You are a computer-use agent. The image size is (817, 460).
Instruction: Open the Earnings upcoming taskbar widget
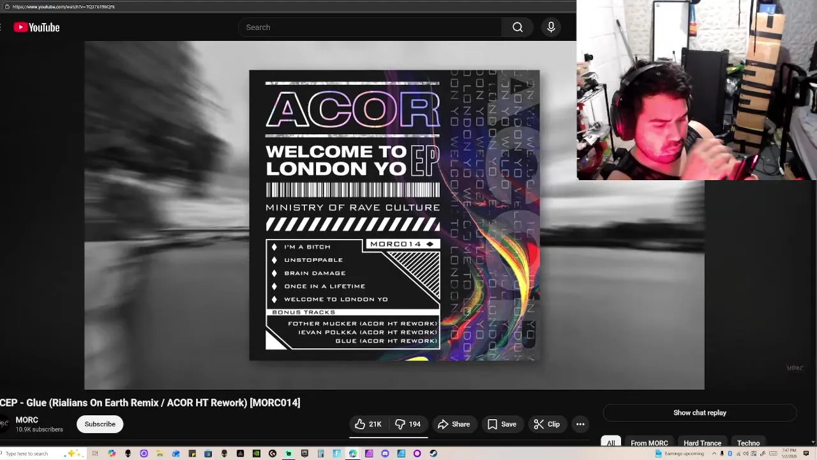pos(680,454)
